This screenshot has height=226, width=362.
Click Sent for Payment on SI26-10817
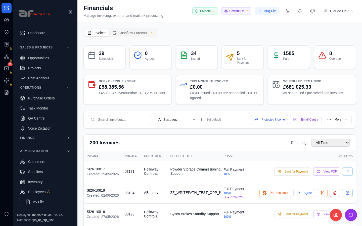tap(293, 172)
